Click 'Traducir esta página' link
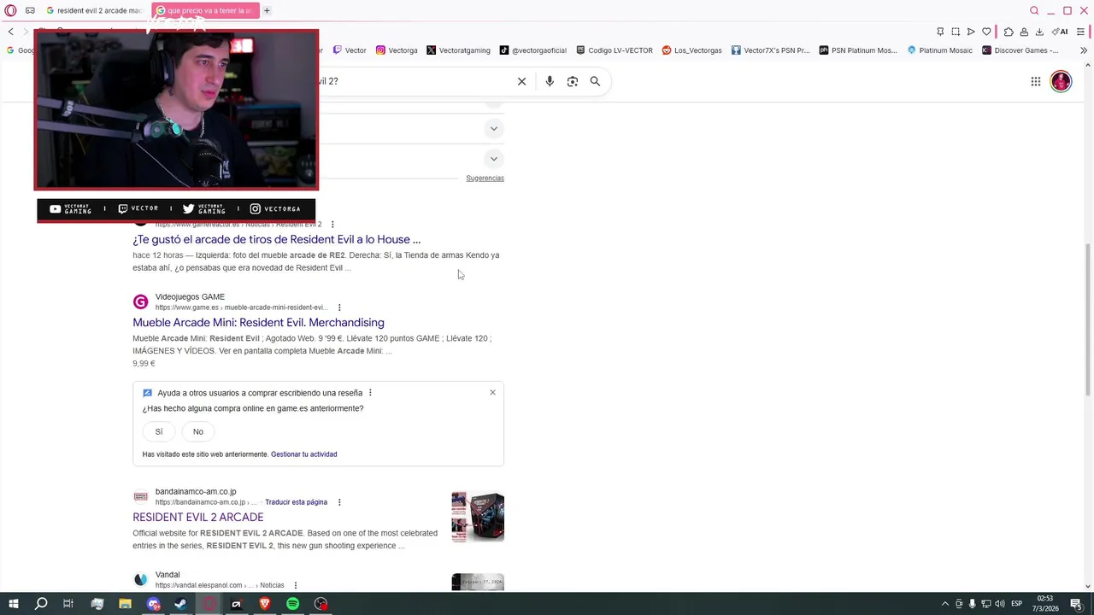The width and height of the screenshot is (1094, 615). point(296,502)
